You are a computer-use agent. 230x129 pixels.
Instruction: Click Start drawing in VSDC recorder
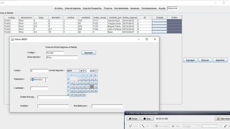222,119
